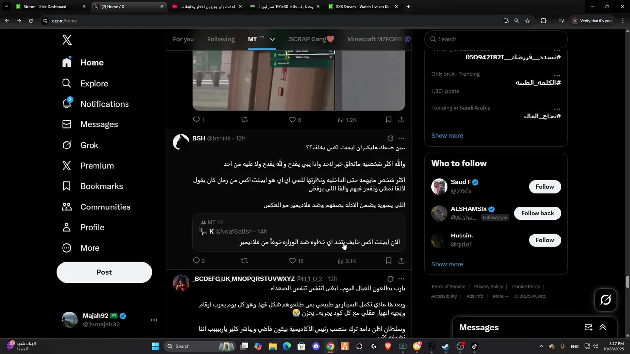Expand the Messages drawer
This screenshot has width=630, height=354.
click(603, 327)
